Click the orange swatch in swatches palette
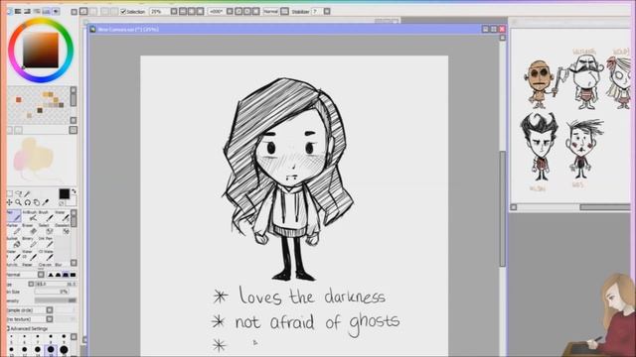 19,99
